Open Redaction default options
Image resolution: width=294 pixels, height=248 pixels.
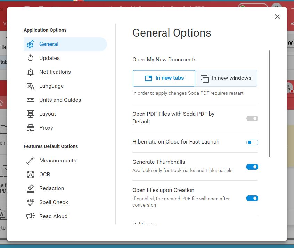pyautogui.click(x=65, y=188)
